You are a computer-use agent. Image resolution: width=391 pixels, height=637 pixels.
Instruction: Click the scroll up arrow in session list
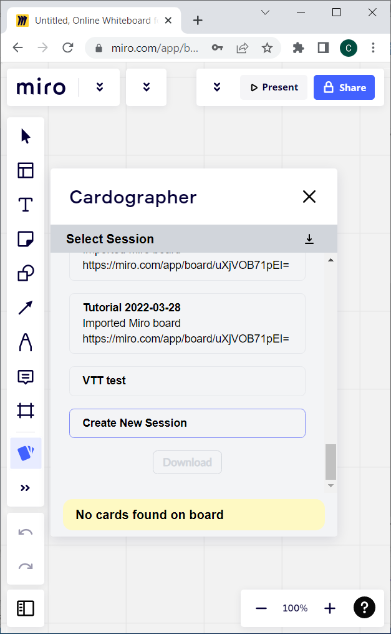(331, 260)
